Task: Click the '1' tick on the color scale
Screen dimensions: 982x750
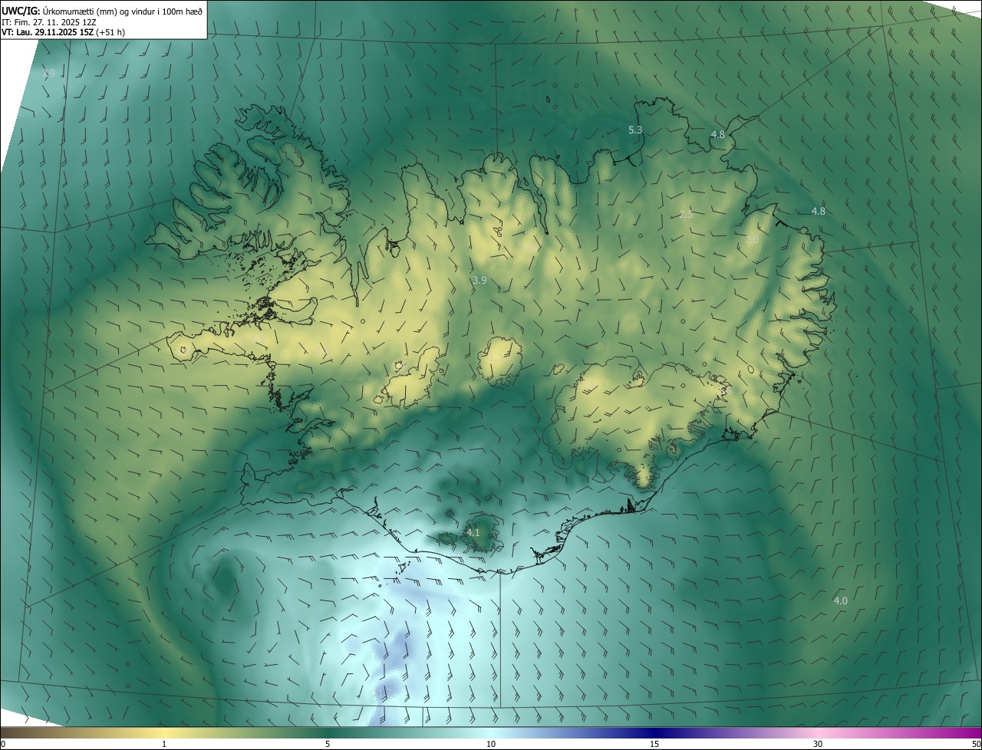Action: (x=164, y=744)
